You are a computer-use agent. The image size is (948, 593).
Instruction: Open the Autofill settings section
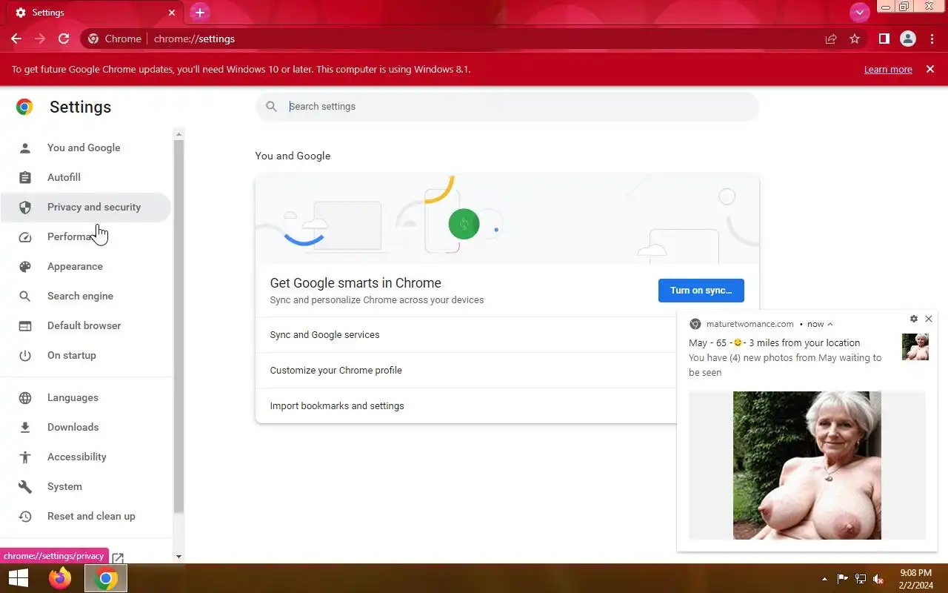point(85,177)
